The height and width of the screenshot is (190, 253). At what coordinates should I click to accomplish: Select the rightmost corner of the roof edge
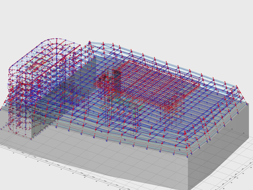pos(237,86)
